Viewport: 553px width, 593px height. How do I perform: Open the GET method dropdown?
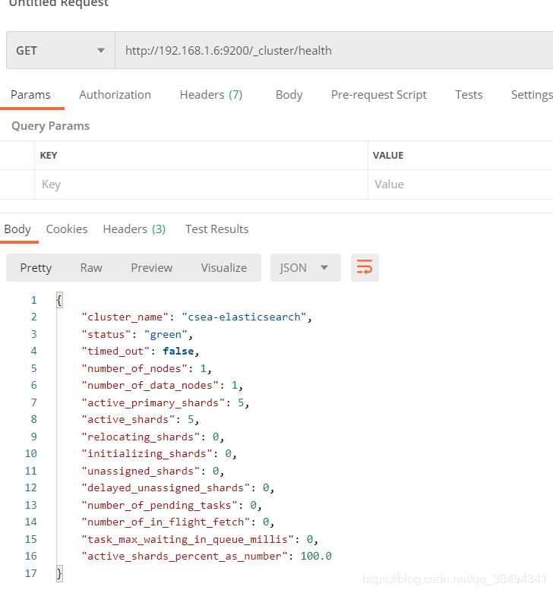point(60,51)
